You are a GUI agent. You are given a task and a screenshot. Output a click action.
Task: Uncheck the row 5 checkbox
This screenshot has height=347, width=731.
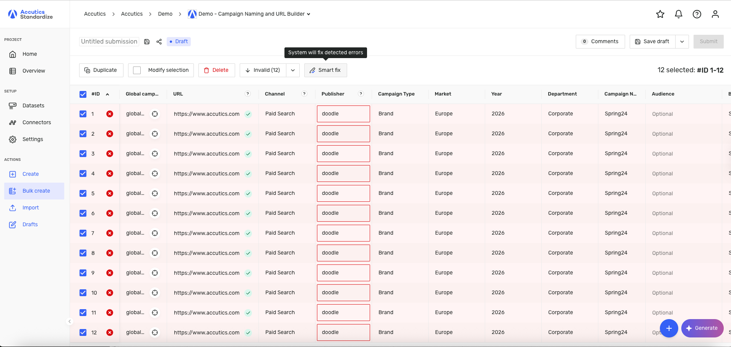coord(83,193)
